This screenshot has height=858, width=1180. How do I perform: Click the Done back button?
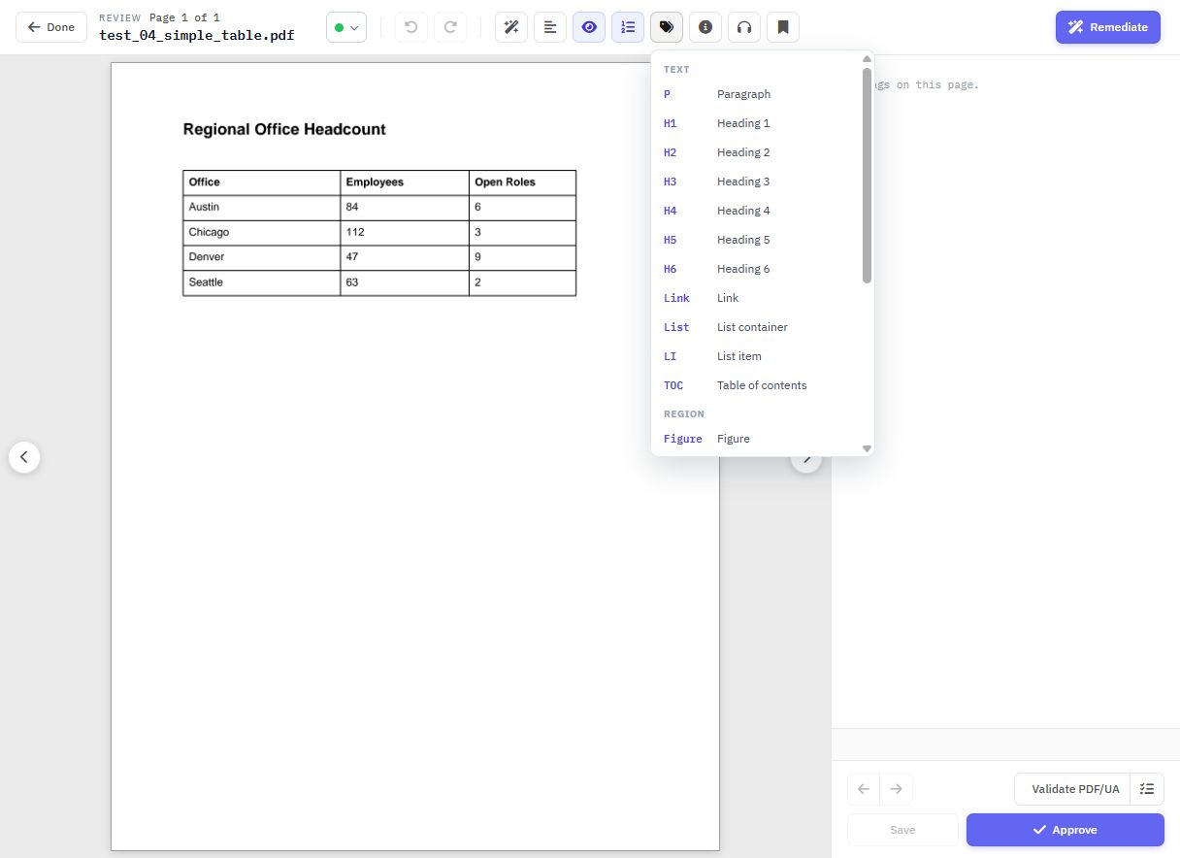coord(51,27)
